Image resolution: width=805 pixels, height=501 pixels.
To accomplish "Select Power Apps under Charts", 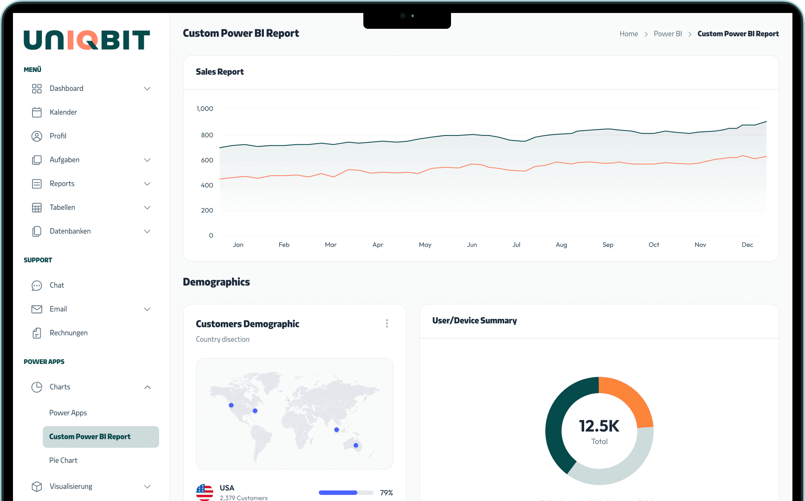I will (68, 413).
